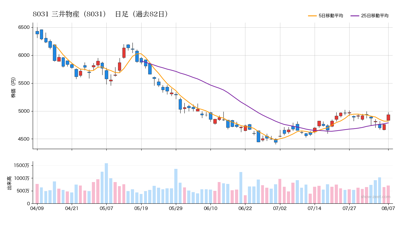This screenshot has height=226, width=409.
Task: Click the 25日移動平均 legend label
Action: [375, 16]
